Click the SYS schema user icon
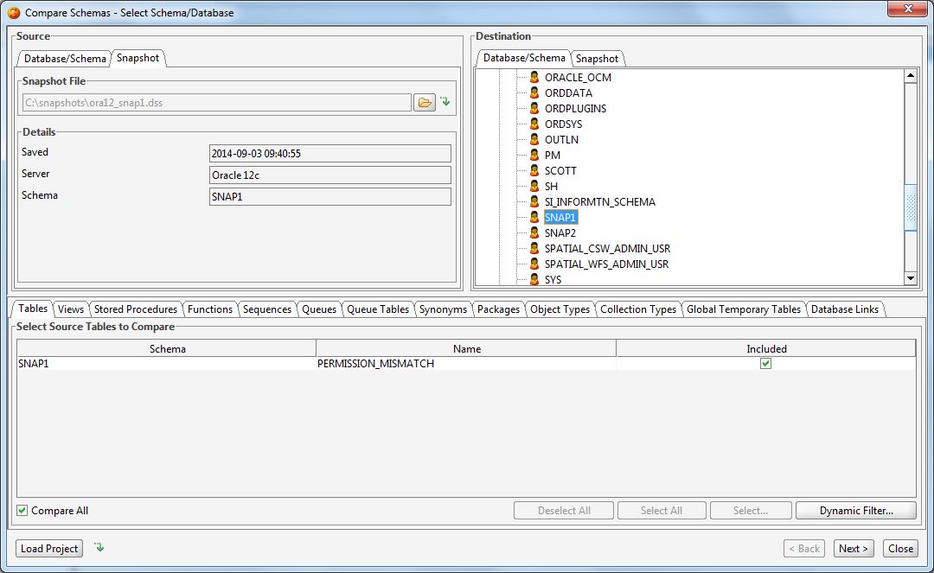934x573 pixels. coord(534,280)
